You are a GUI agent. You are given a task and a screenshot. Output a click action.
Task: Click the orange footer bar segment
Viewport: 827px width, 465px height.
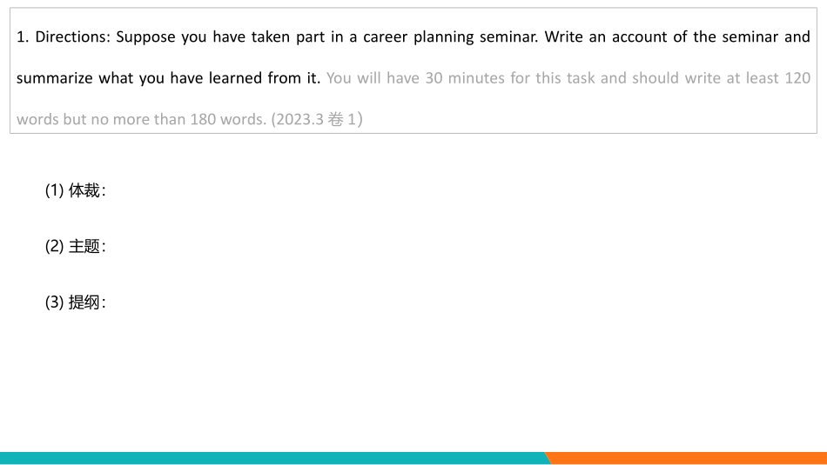[x=688, y=458]
